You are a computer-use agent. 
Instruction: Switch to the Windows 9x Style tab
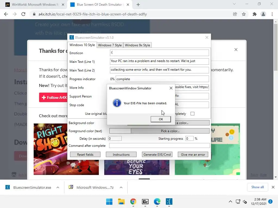(x=137, y=45)
